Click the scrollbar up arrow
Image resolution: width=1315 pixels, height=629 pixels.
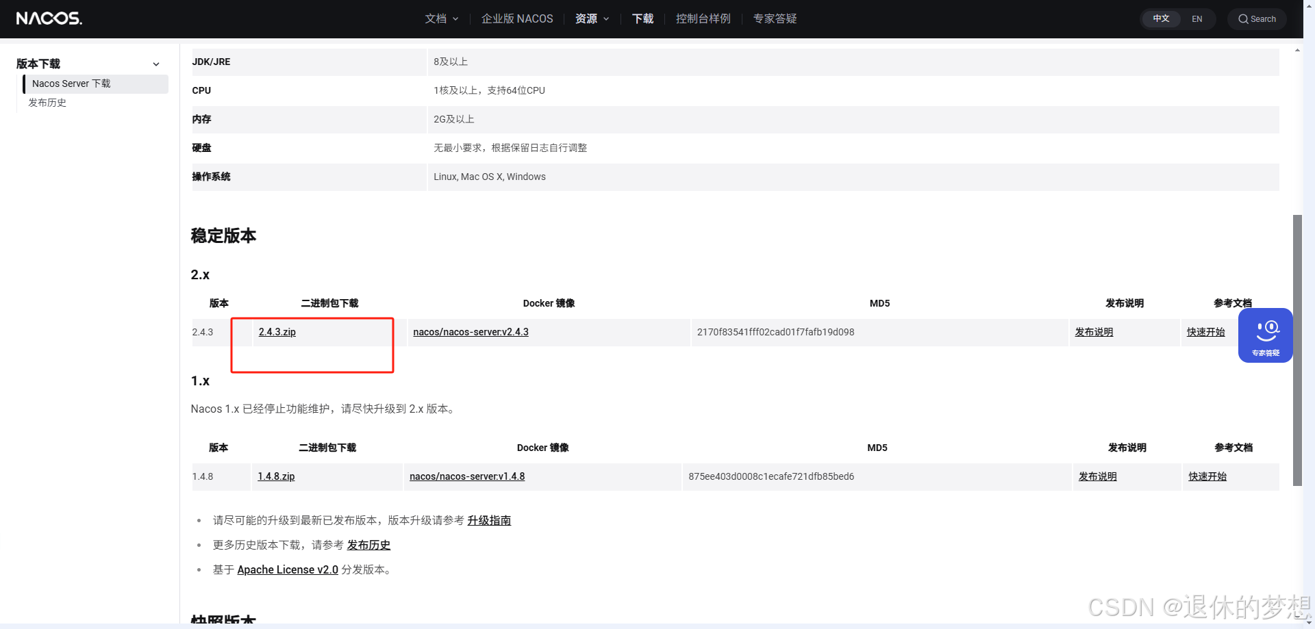tap(1297, 50)
